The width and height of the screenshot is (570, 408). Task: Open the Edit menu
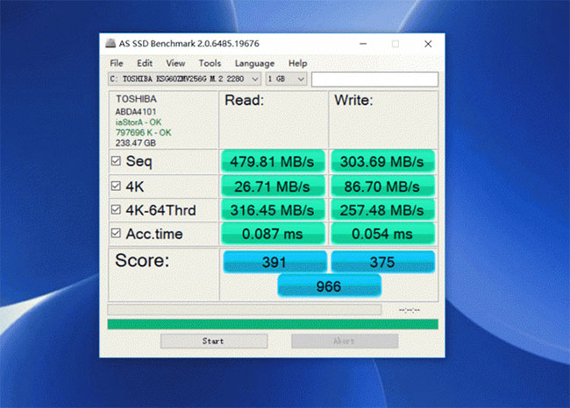point(145,63)
